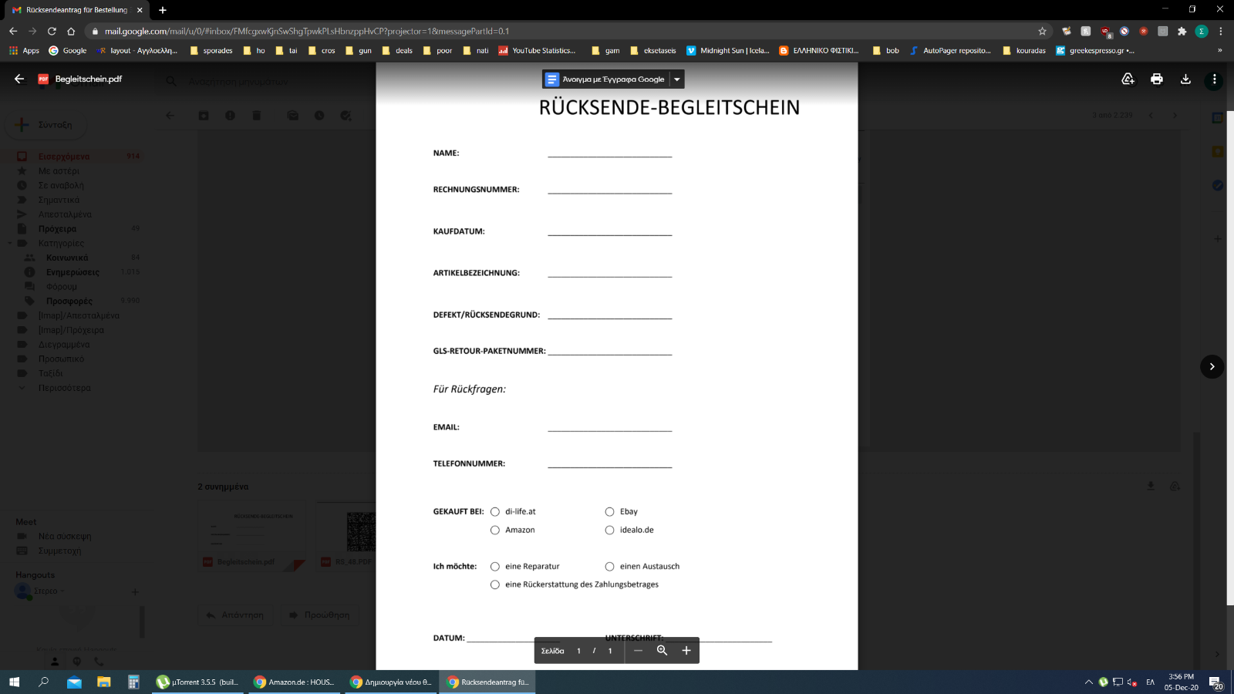Reload the browser page
The height and width of the screenshot is (694, 1234).
(52, 31)
